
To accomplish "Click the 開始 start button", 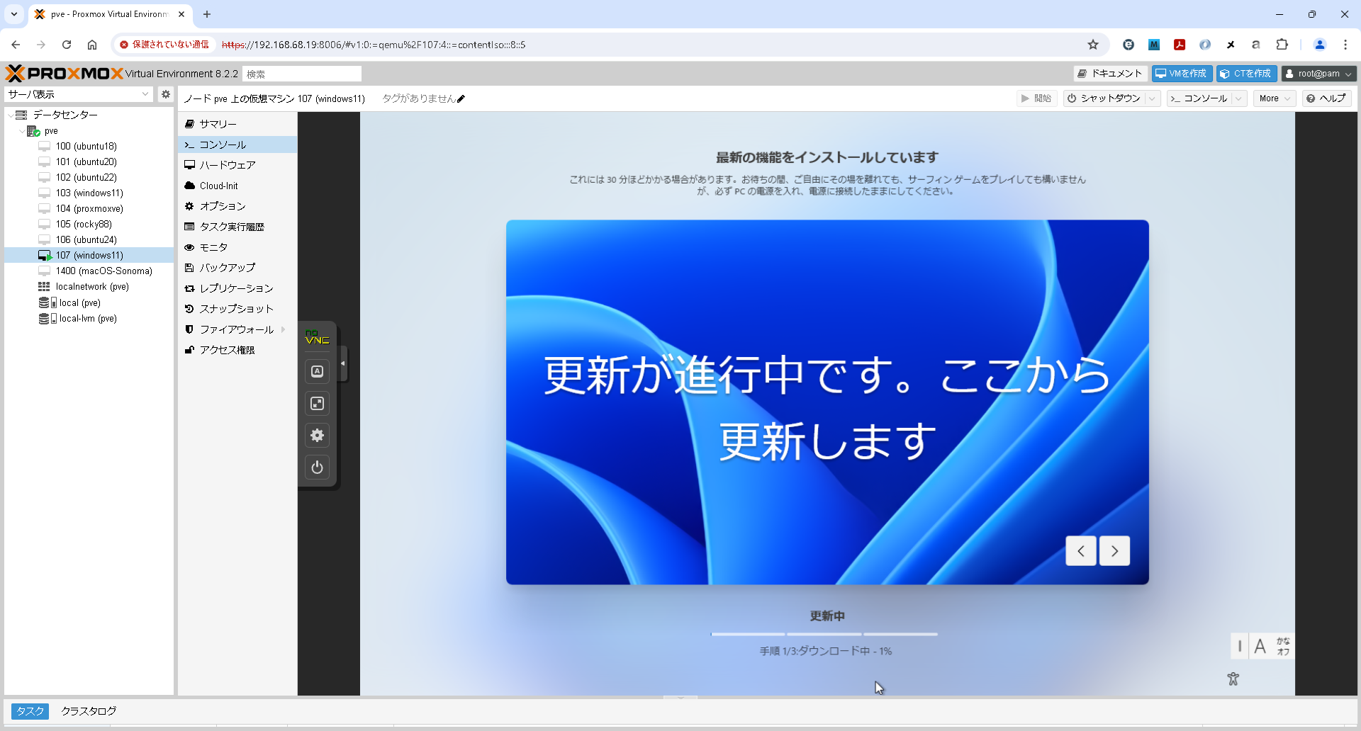I will (1036, 98).
